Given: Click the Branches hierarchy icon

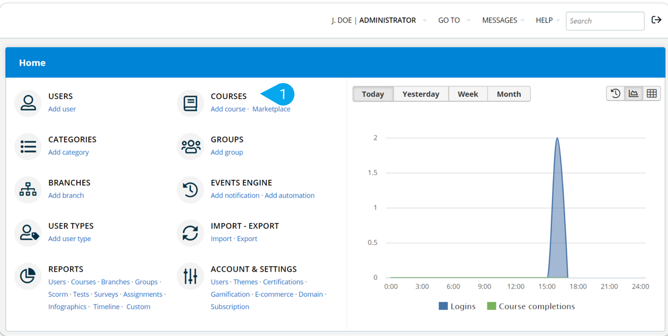Looking at the screenshot, I should 28,190.
